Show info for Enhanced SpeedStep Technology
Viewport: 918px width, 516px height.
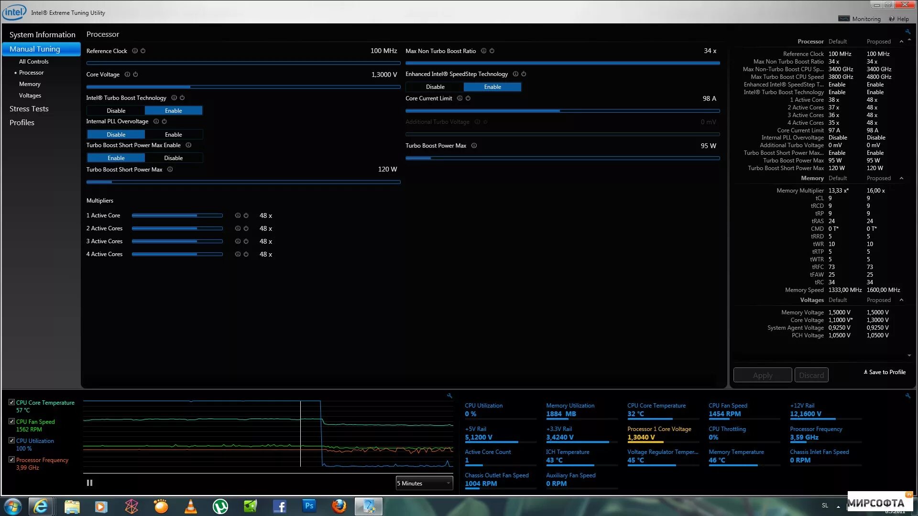[x=515, y=74]
